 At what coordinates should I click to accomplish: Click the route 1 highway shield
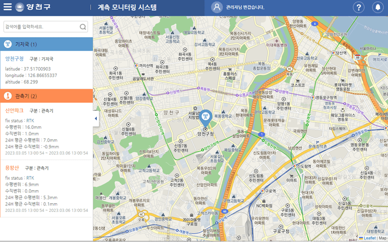coord(261,134)
